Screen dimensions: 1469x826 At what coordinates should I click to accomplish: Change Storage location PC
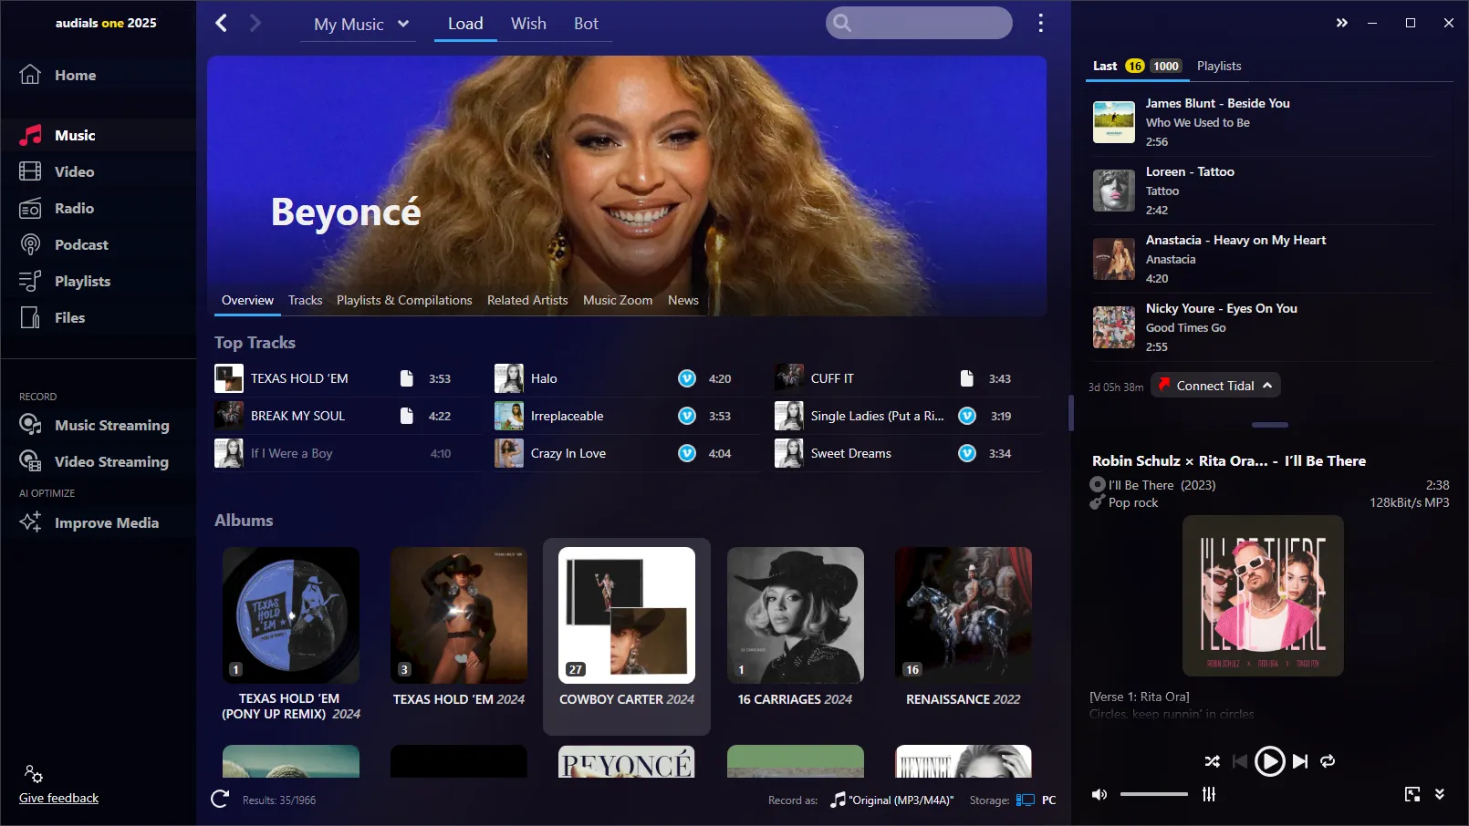coord(1036,800)
